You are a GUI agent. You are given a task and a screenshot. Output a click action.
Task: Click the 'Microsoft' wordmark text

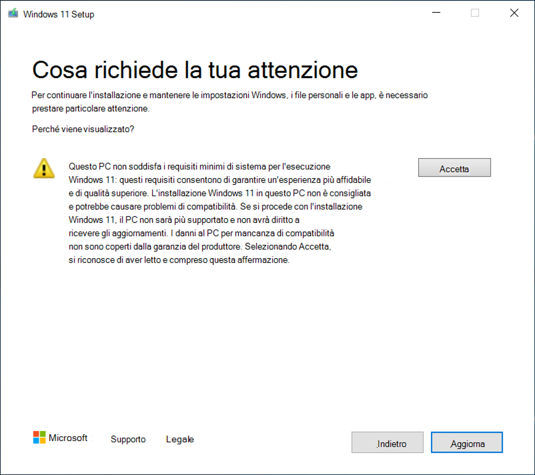68,438
